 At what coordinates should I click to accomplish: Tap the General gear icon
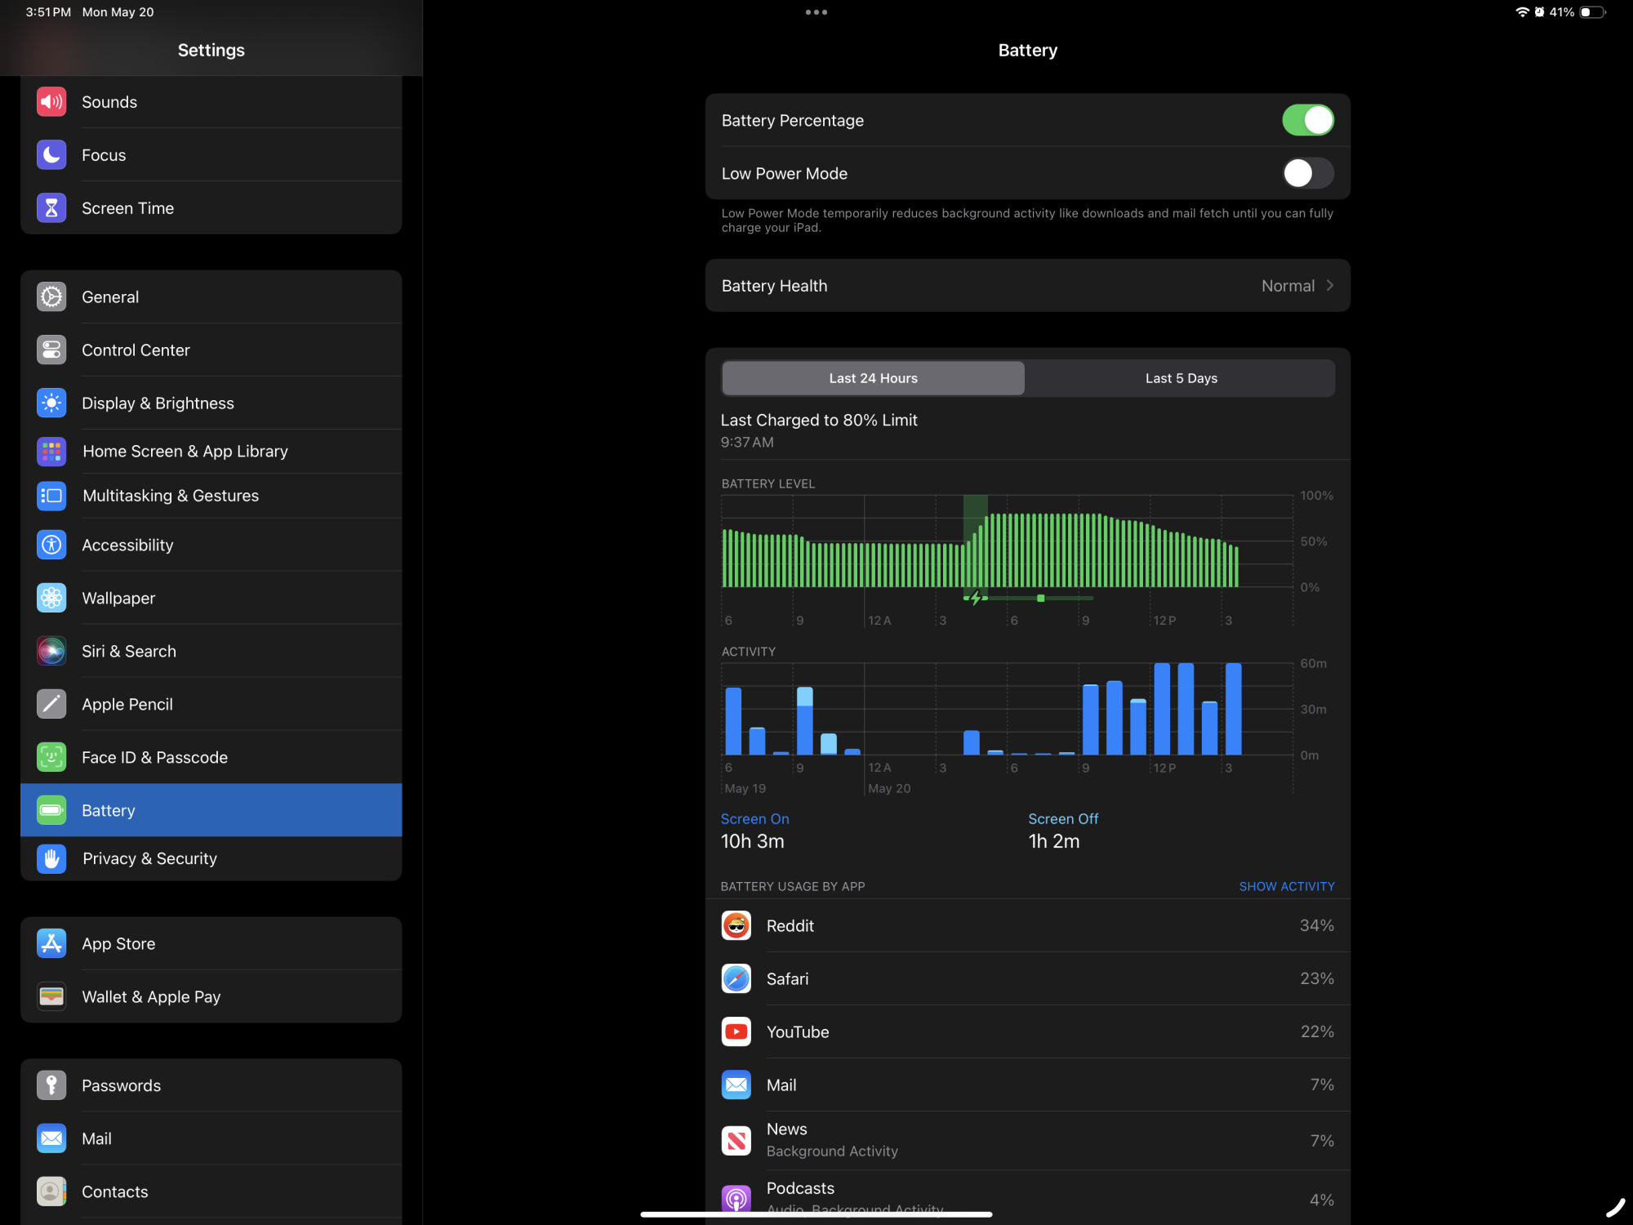51,297
